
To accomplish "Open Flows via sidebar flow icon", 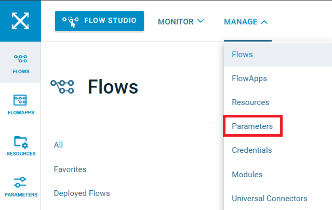I will point(21,59).
